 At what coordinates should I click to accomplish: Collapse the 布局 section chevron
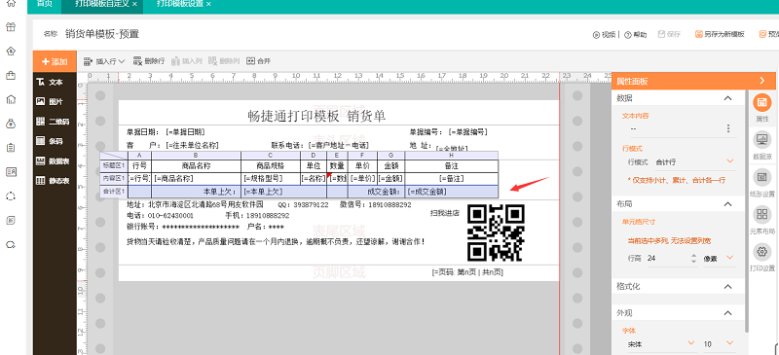coord(727,204)
